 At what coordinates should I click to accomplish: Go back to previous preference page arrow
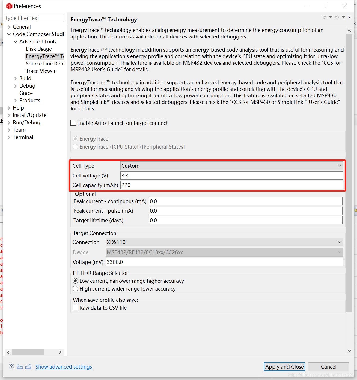click(x=324, y=17)
